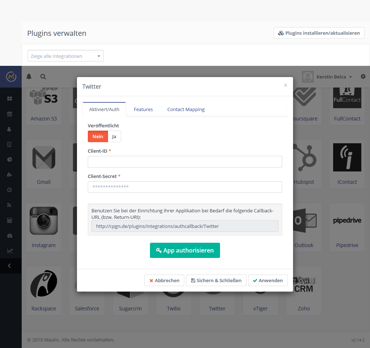Screen dimensions: 370x348
Task: Open Points via the table sidebar icon
Action: 9,220
